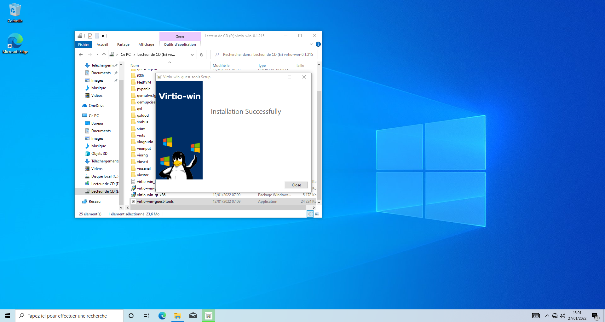Open Edge from the taskbar
Screen dimensions: 605x322
(x=162, y=316)
